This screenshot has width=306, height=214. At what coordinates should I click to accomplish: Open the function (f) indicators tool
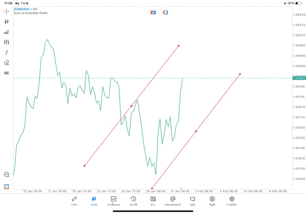[7, 52]
